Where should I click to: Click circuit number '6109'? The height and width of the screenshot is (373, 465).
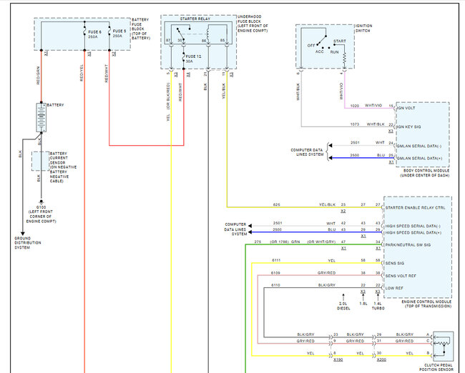[x=275, y=273]
